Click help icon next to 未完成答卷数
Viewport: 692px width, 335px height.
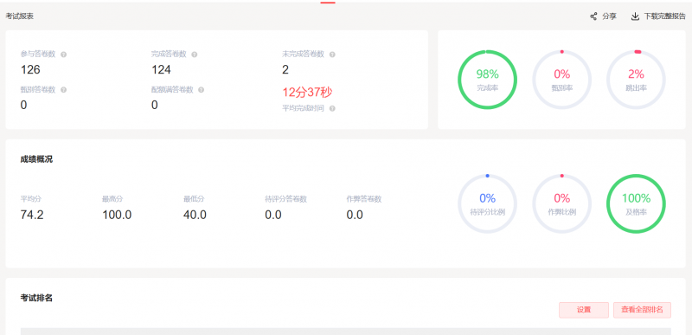(x=332, y=55)
